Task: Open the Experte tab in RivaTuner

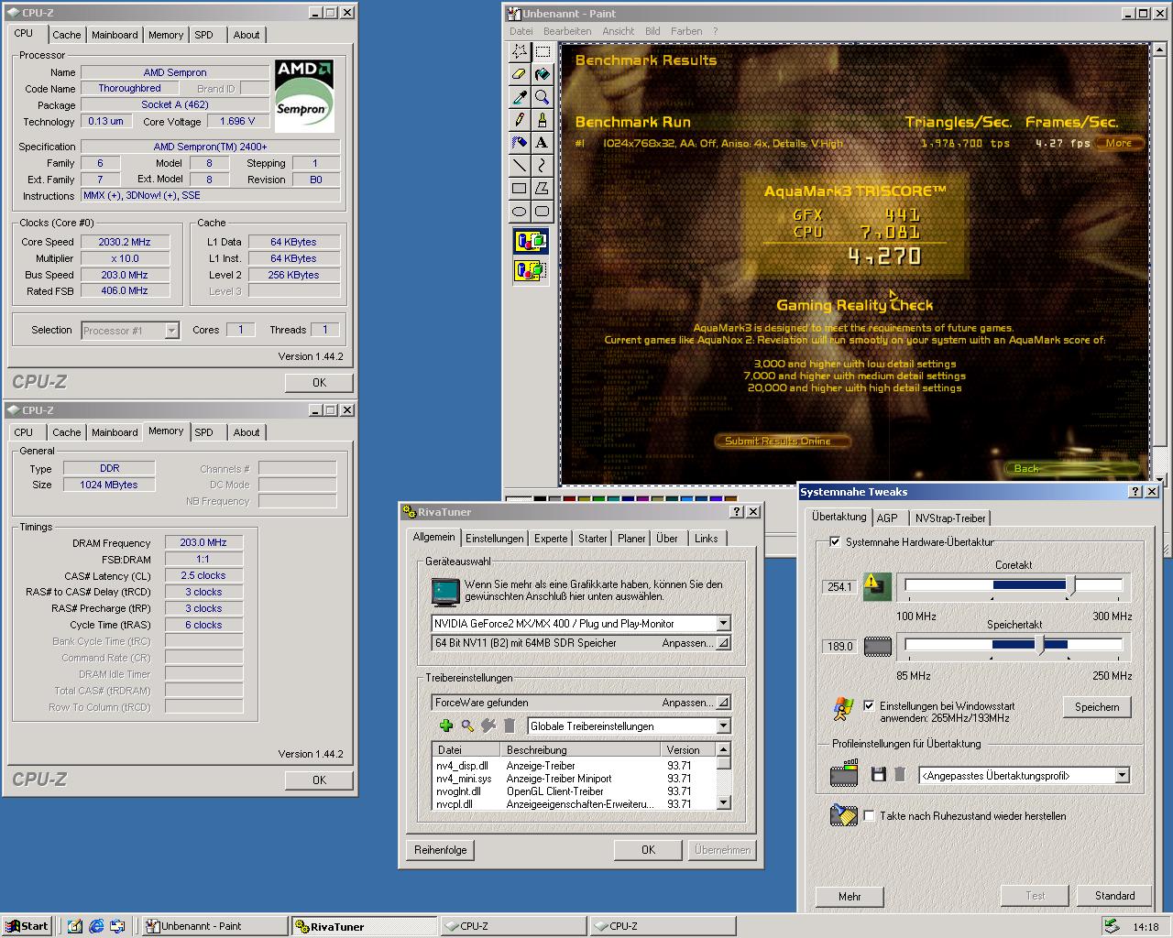Action: [x=551, y=539]
